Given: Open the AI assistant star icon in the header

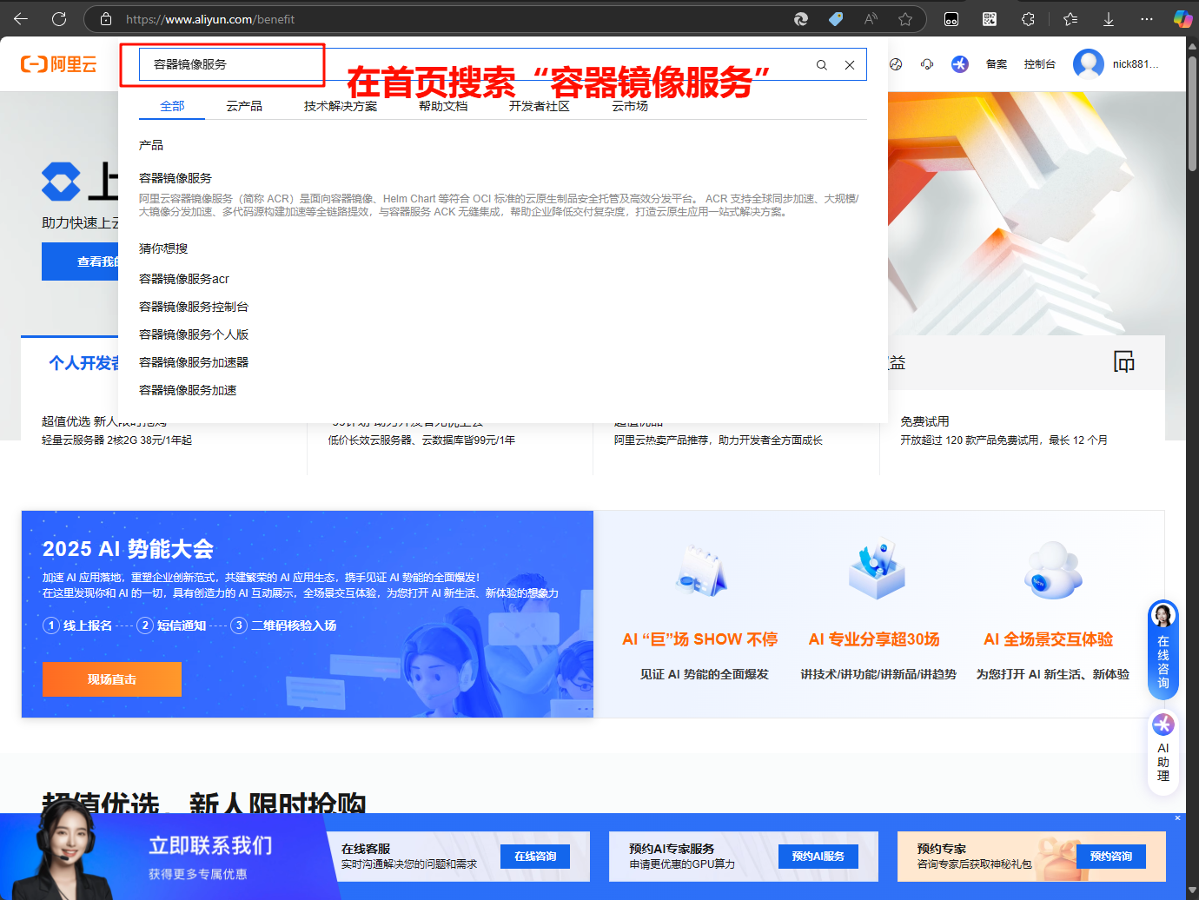Looking at the screenshot, I should (959, 64).
